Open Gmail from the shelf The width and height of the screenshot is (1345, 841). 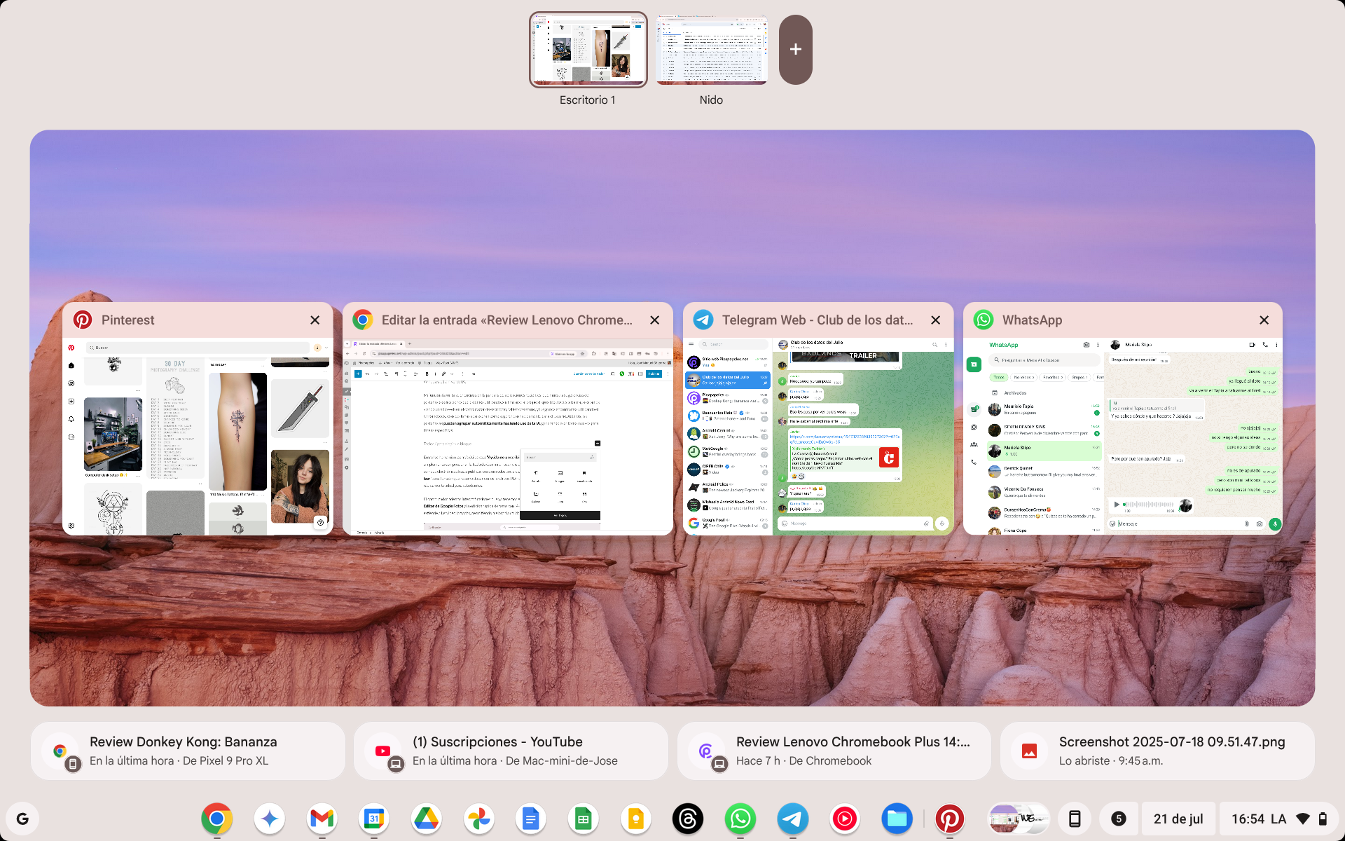pyautogui.click(x=322, y=819)
